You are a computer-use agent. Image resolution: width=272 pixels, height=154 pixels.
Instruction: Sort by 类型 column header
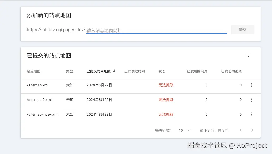coord(70,71)
